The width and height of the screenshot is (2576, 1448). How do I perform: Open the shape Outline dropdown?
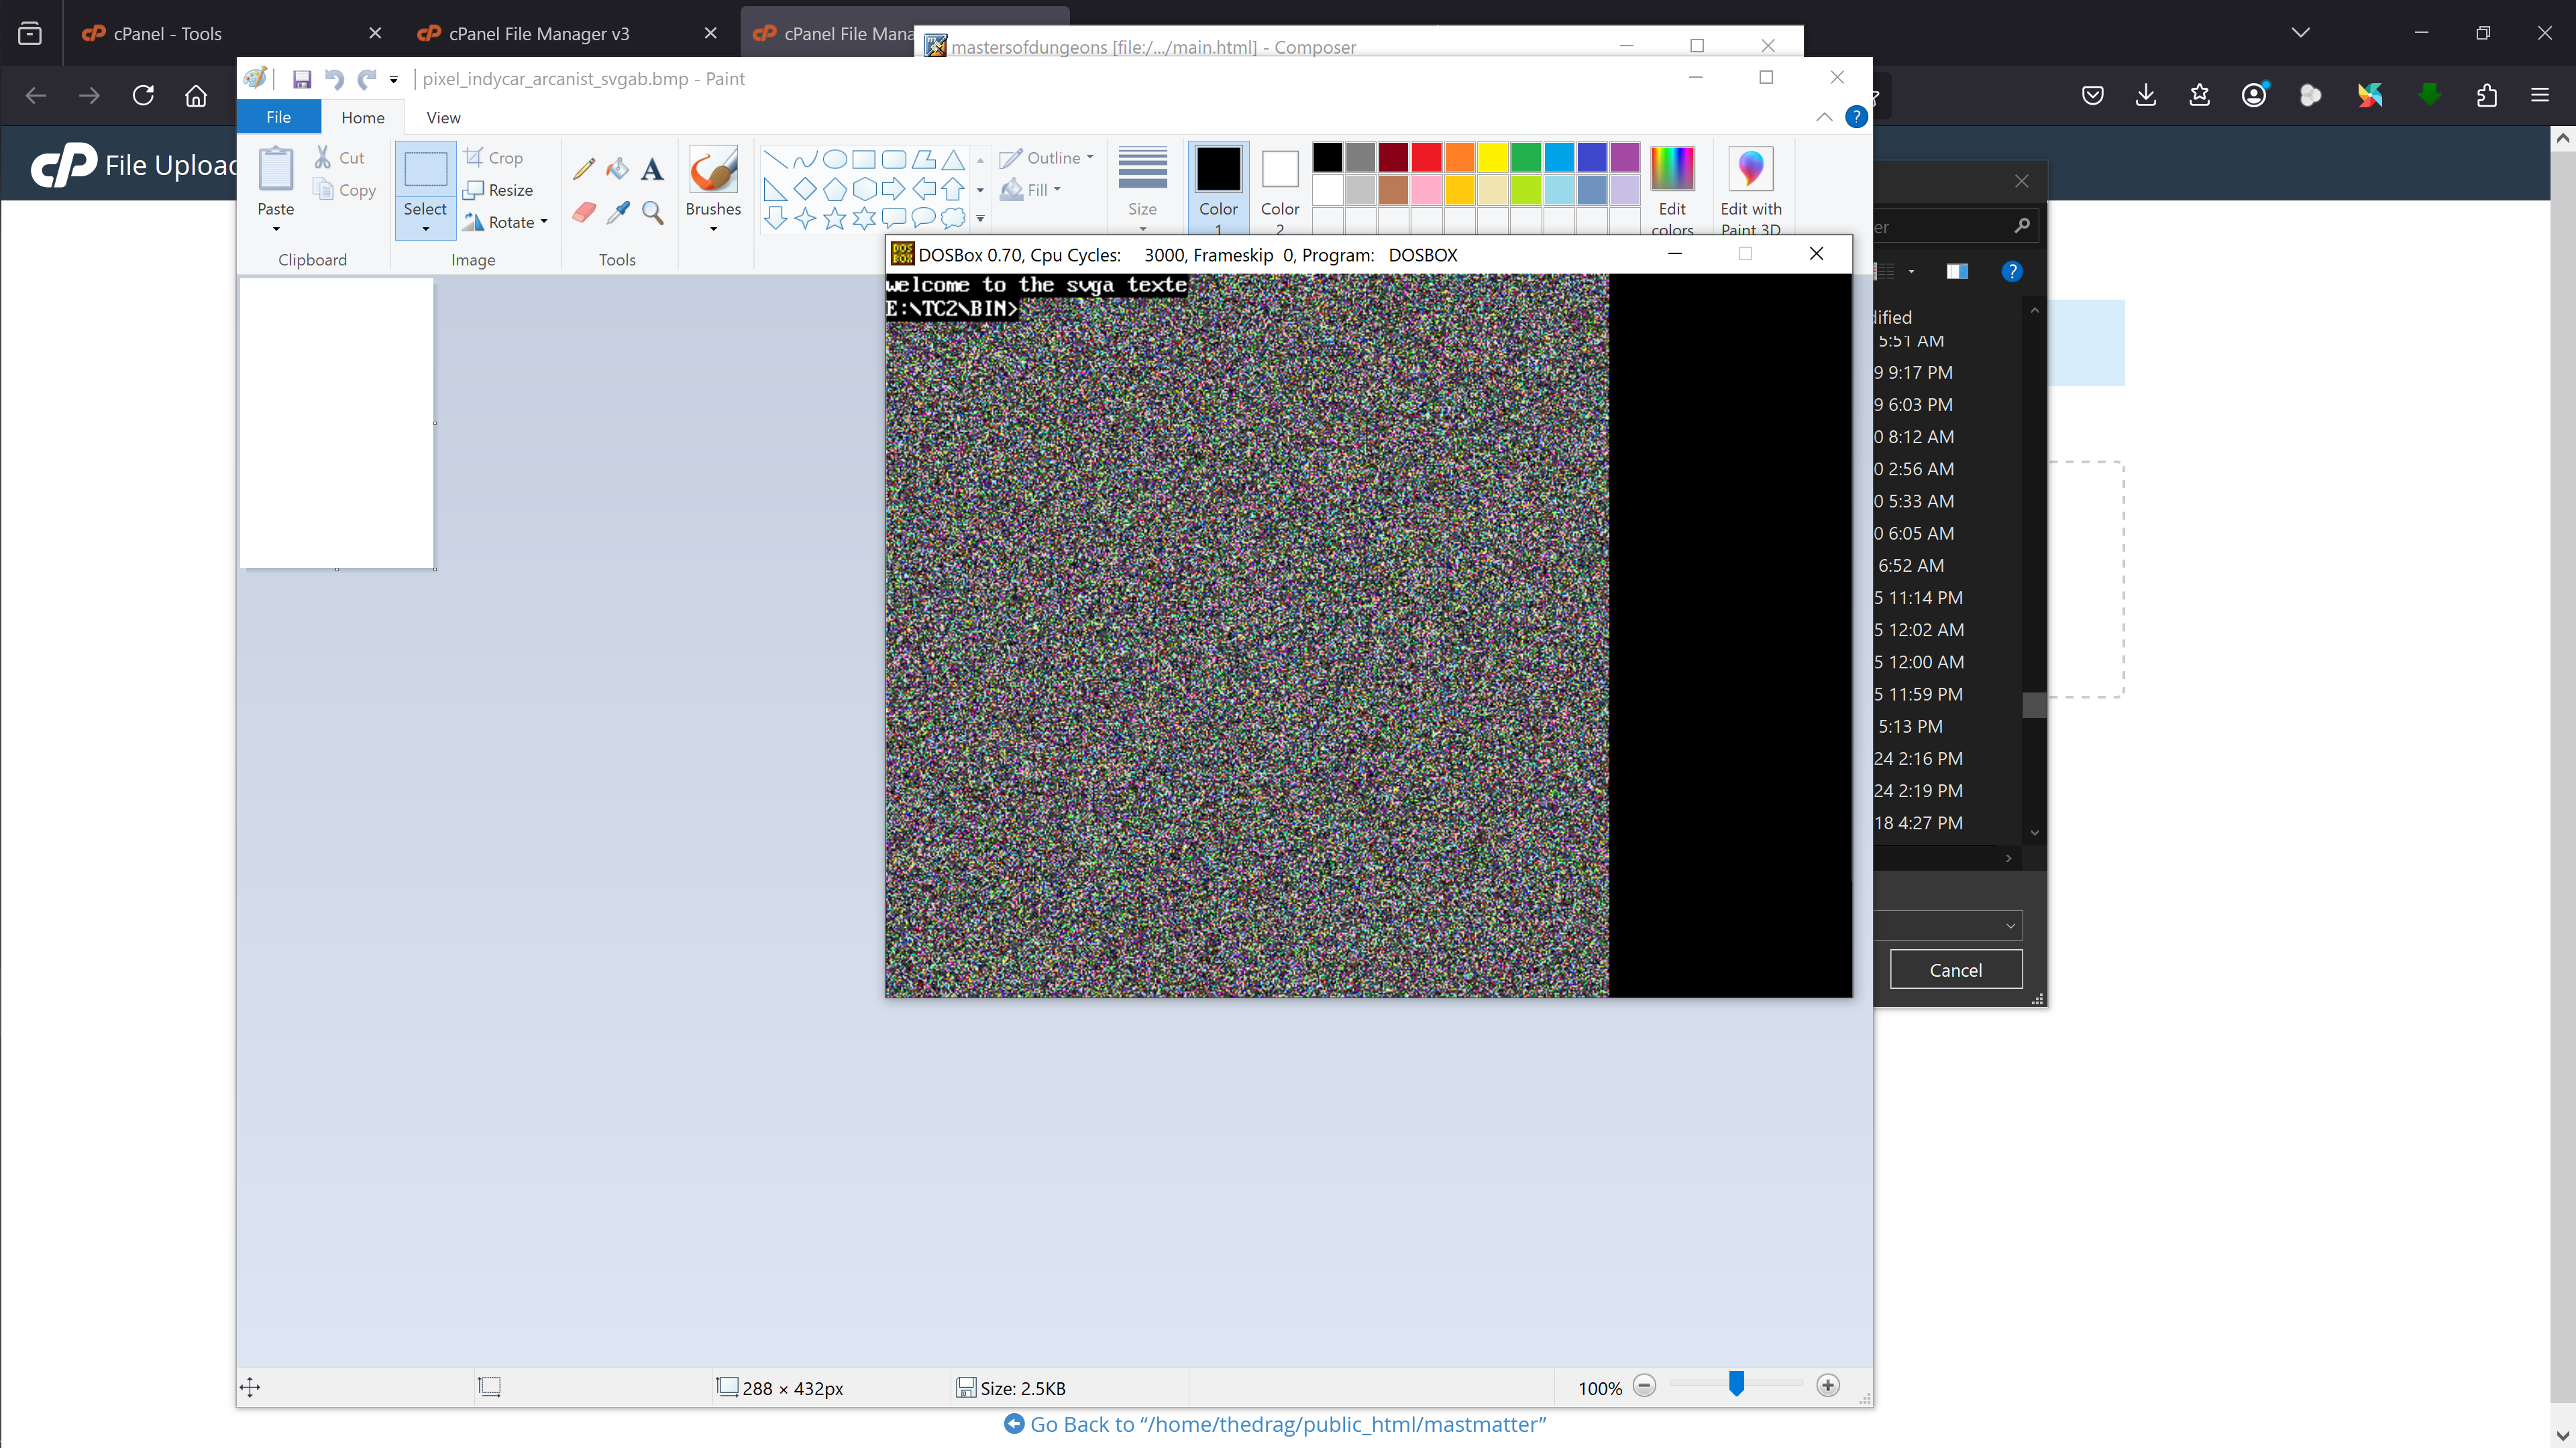point(1046,158)
